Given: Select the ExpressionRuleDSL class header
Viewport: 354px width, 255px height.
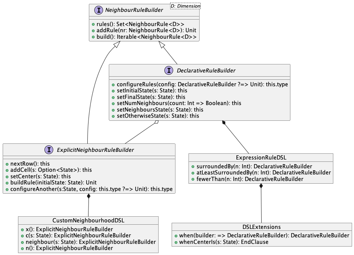Looking at the screenshot, I should 261,157.
